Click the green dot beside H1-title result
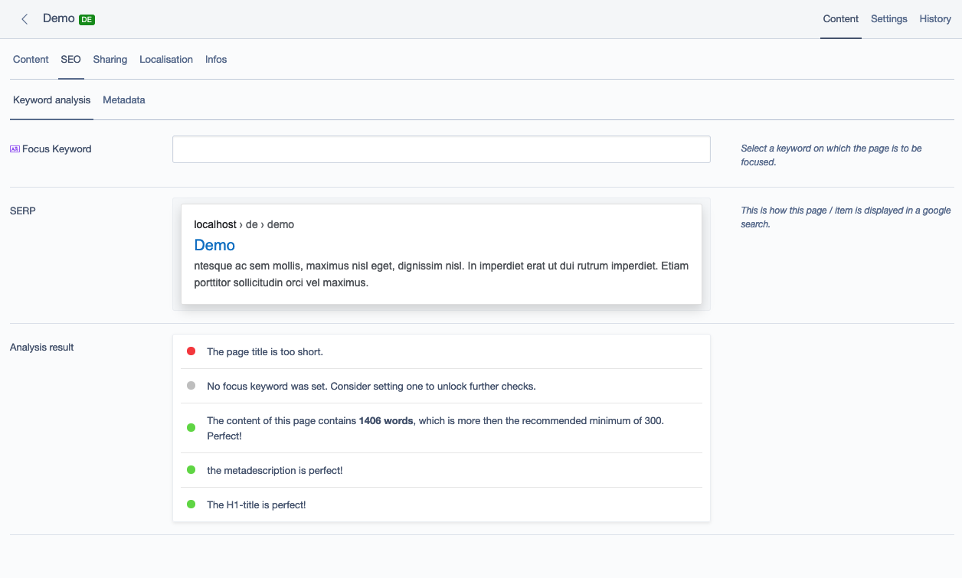 [191, 504]
